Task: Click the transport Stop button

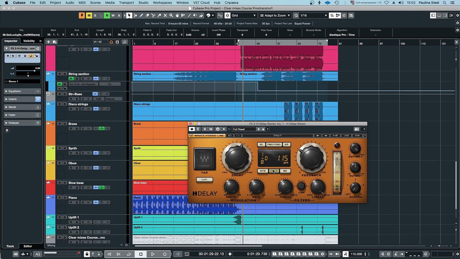Action: pyautogui.click(x=141, y=254)
